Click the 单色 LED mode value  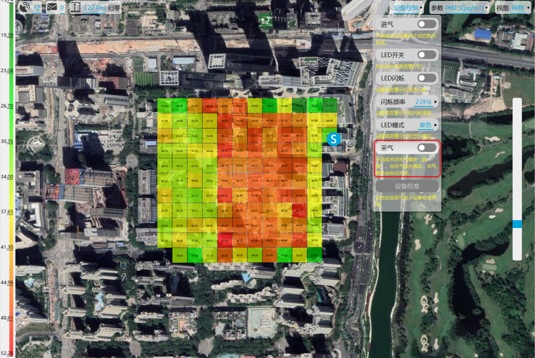pos(425,125)
